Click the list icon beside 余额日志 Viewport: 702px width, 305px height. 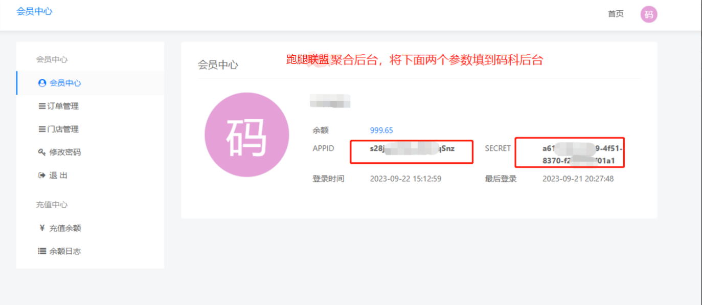pos(42,251)
